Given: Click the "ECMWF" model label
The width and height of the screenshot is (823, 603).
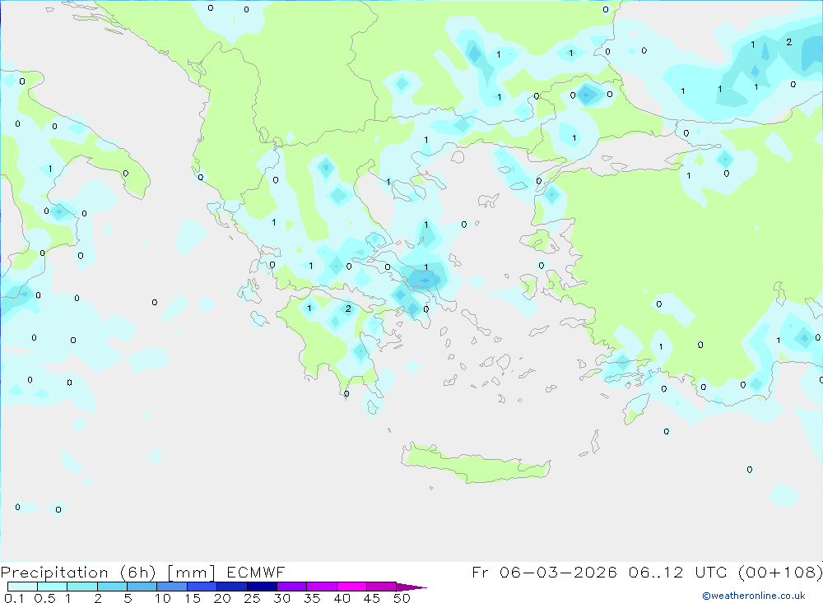Looking at the screenshot, I should [x=256, y=572].
